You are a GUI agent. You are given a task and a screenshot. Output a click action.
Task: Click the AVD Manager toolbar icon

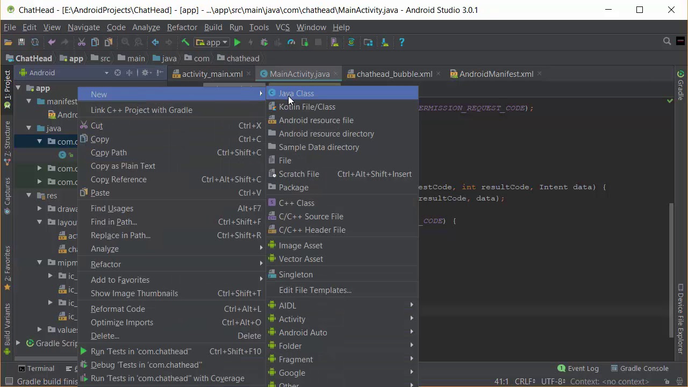pos(334,42)
